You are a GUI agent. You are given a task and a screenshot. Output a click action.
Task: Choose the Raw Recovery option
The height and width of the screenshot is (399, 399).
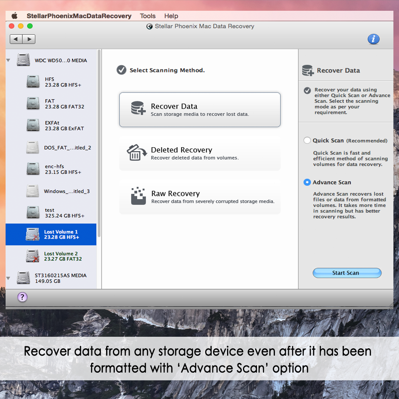click(200, 197)
